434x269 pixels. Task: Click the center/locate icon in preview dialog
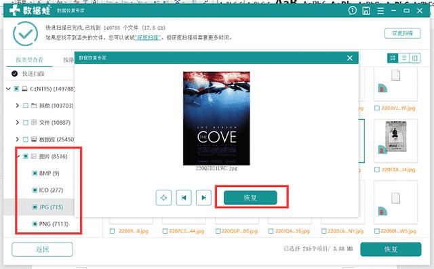pos(163,198)
